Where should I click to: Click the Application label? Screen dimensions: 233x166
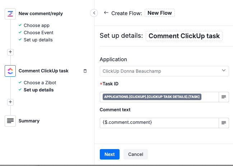[113, 59]
